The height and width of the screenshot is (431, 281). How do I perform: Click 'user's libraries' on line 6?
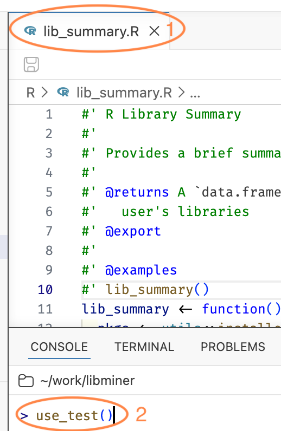click(186, 212)
